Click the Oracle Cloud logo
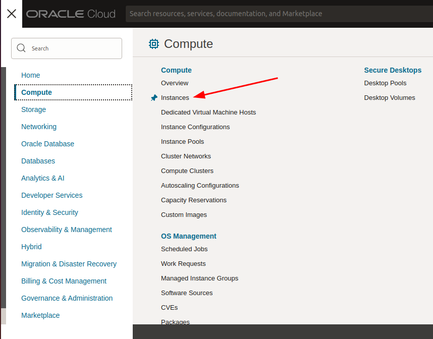Image resolution: width=433 pixels, height=339 pixels. (x=71, y=14)
